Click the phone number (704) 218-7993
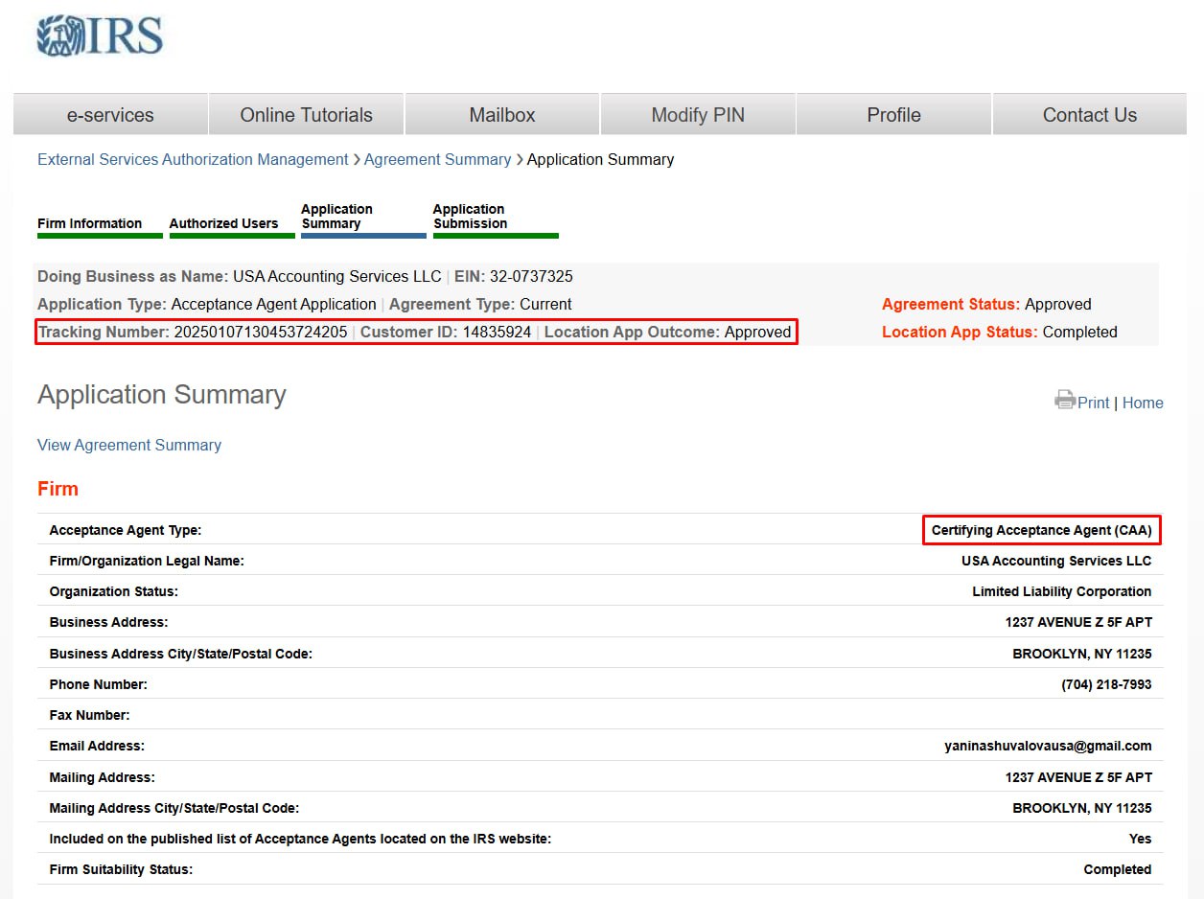This screenshot has width=1204, height=899. click(x=1106, y=684)
